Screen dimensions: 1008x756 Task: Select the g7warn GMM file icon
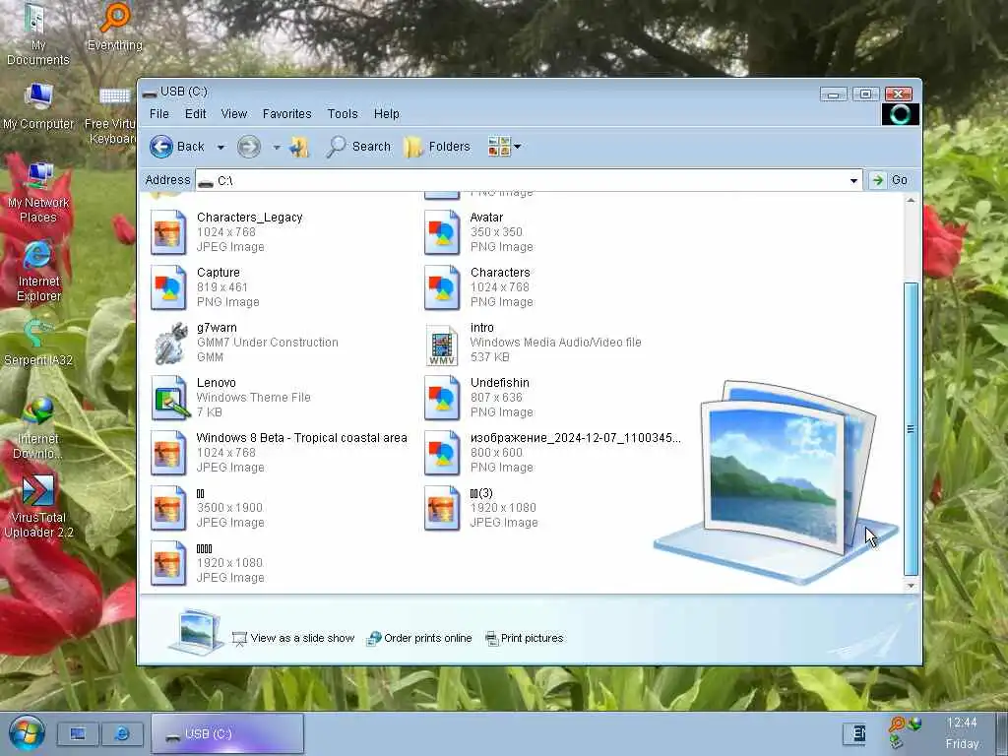169,344
